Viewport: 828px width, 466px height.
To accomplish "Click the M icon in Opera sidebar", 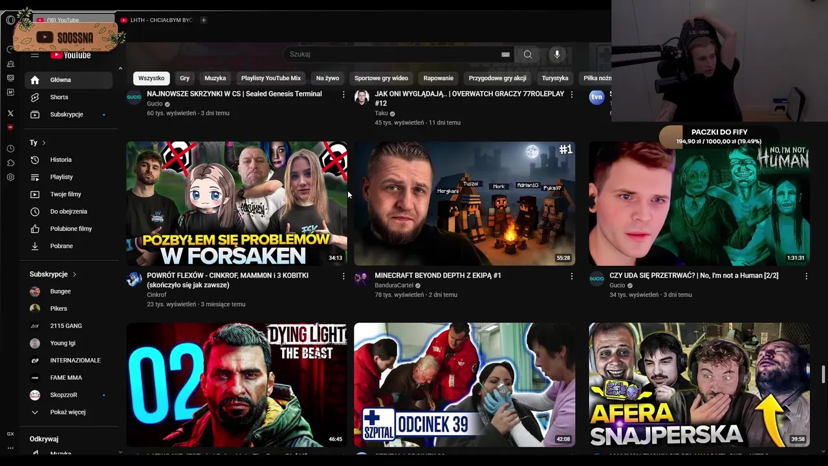I will pos(10,93).
